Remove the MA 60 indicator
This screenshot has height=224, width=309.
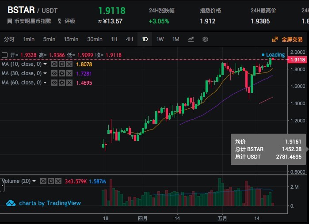69,83
